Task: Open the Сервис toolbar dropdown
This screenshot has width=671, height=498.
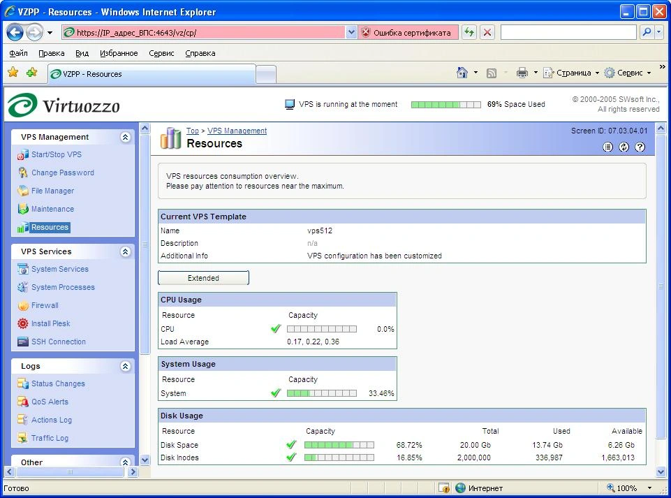Action: (x=628, y=73)
